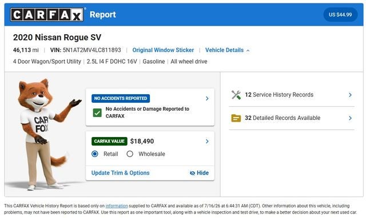The height and width of the screenshot is (218, 366).
Task: Expand Service History Records chevron
Action: (350, 95)
